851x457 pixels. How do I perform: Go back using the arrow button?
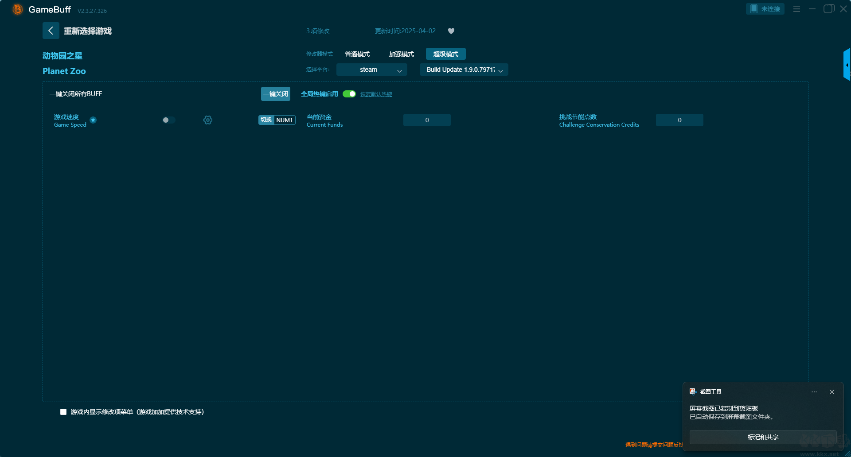tap(51, 31)
